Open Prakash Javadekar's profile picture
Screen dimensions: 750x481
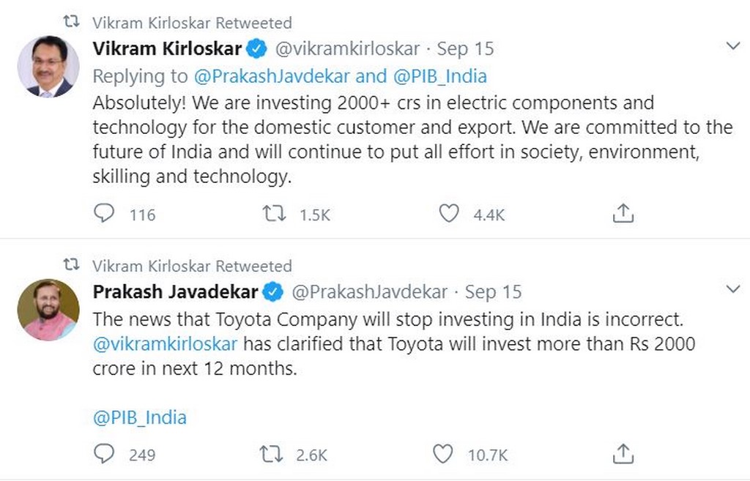pyautogui.click(x=48, y=310)
